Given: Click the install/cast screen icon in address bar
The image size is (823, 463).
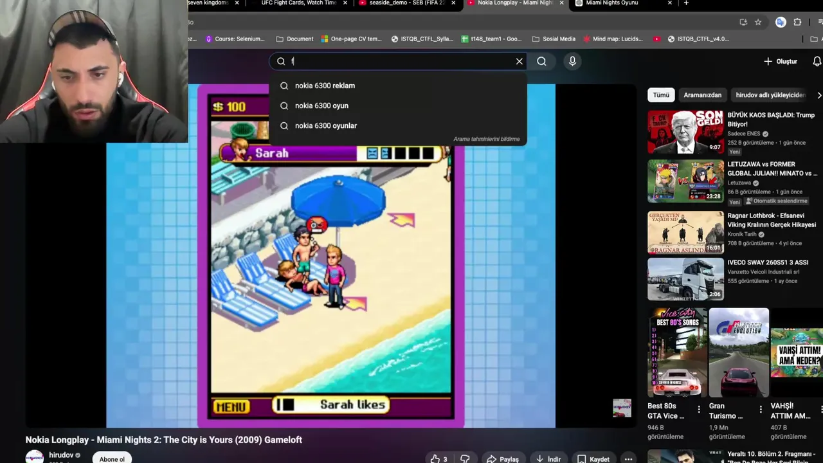Looking at the screenshot, I should coord(743,22).
